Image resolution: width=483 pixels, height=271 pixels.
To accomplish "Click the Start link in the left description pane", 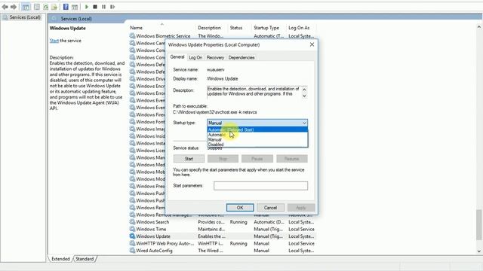I will [54, 41].
